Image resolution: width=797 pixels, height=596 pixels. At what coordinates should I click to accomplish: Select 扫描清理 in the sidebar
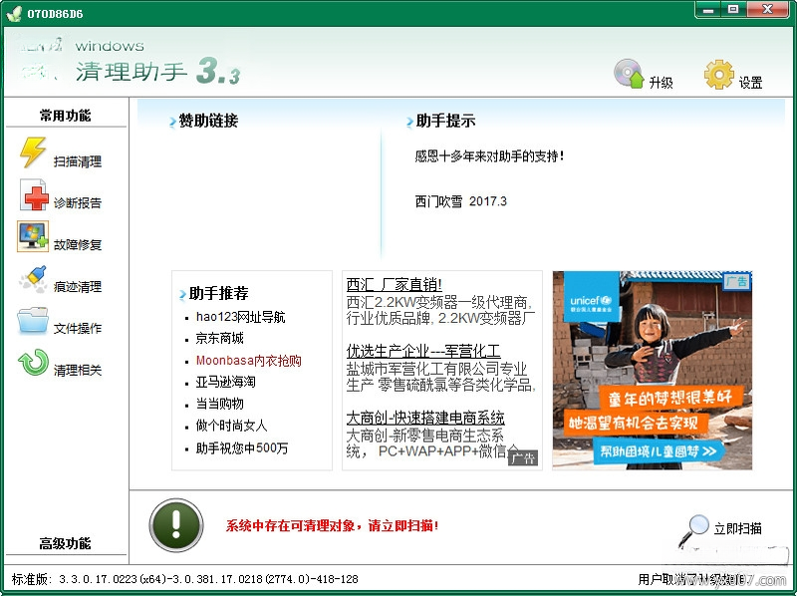[x=78, y=161]
